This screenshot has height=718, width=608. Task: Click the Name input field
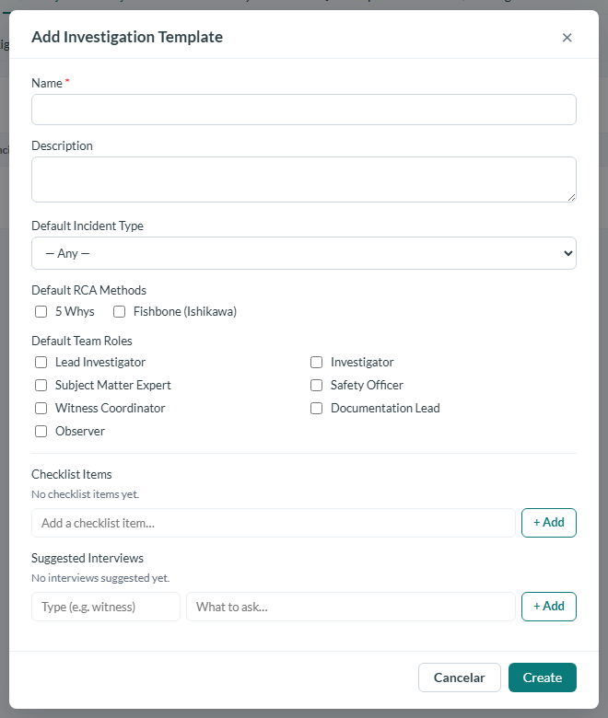pos(304,110)
